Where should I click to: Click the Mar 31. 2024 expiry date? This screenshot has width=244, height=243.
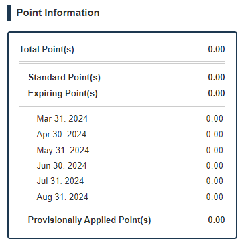pyautogui.click(x=62, y=118)
